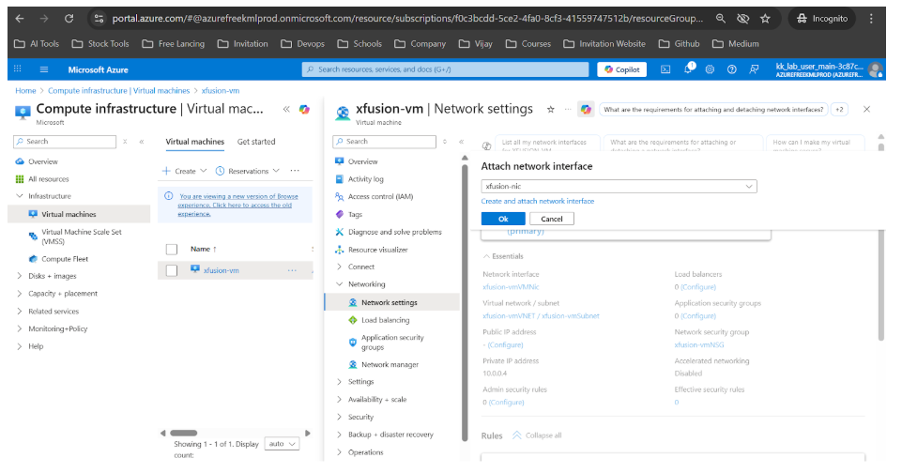Viewport: 902px width, 473px height.
Task: Open the Courses bookmark folder
Action: click(528, 44)
